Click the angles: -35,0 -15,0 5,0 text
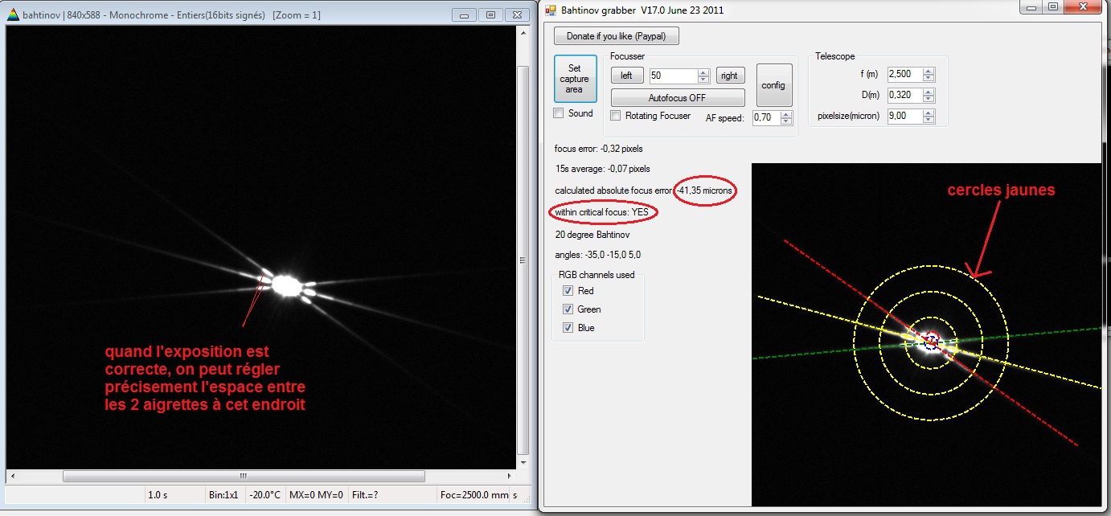This screenshot has width=1111, height=516. [597, 255]
